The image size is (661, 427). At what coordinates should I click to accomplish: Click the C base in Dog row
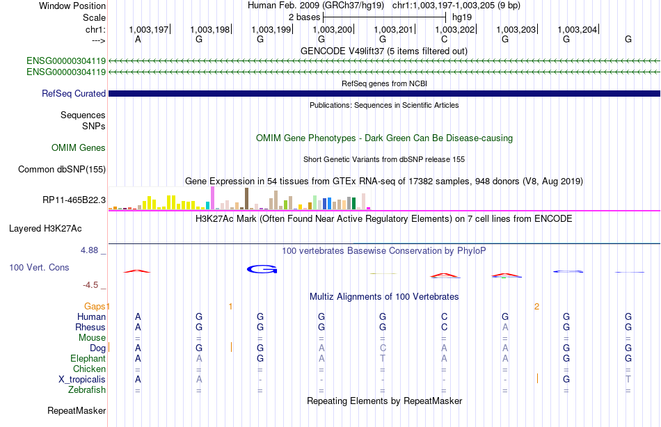tap(383, 348)
